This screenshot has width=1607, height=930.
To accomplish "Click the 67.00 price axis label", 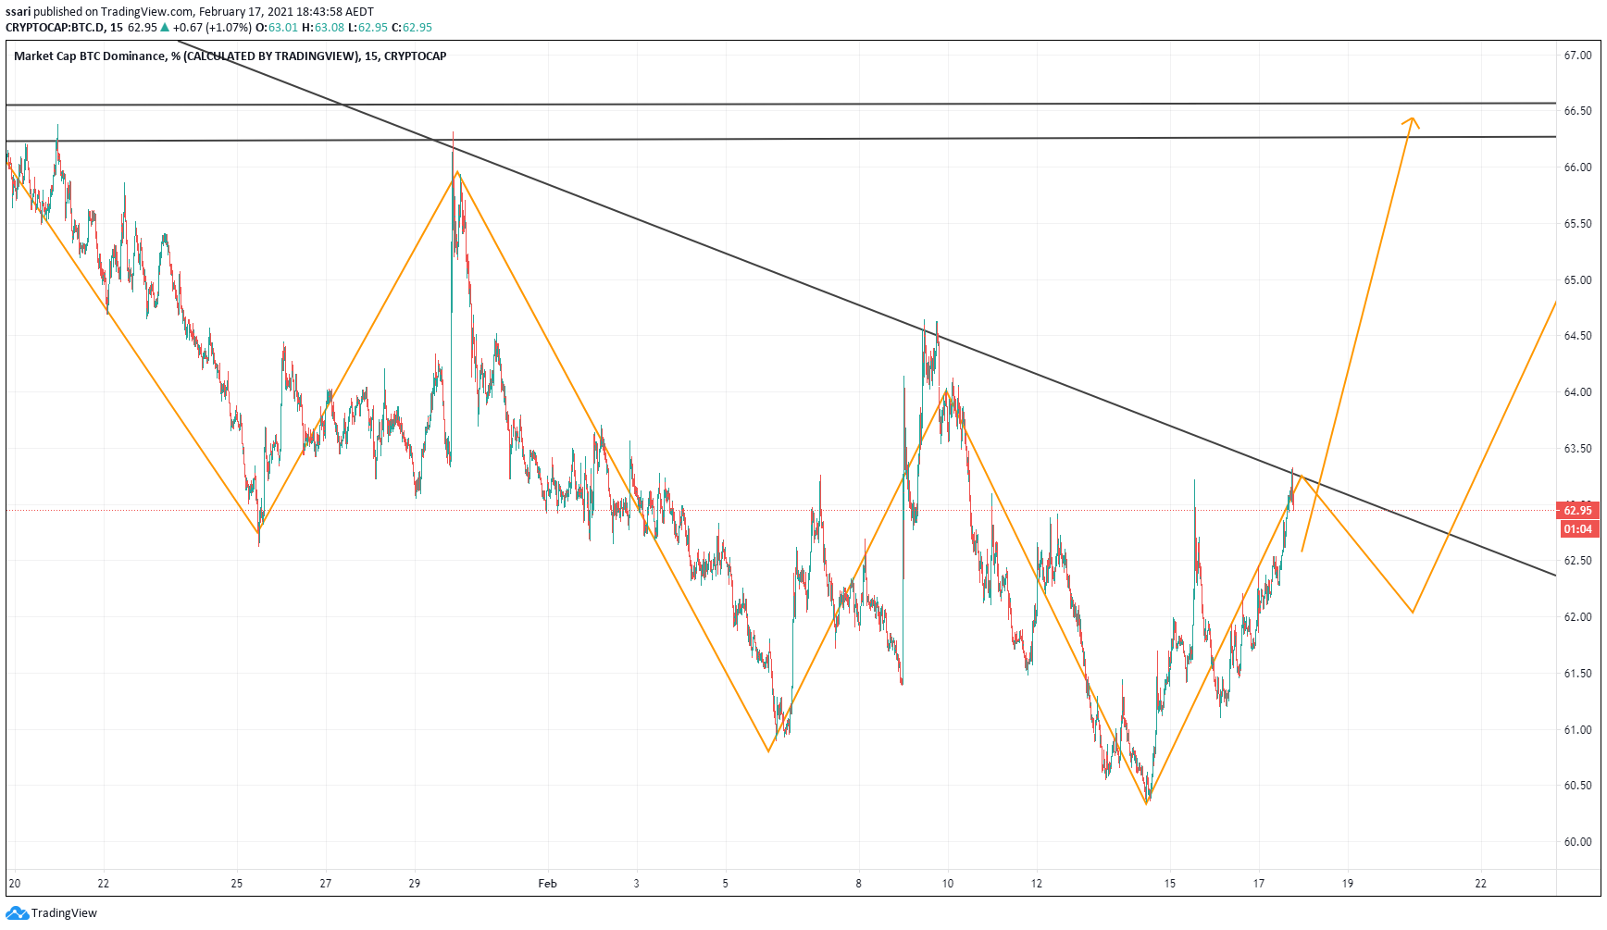I will pyautogui.click(x=1577, y=56).
